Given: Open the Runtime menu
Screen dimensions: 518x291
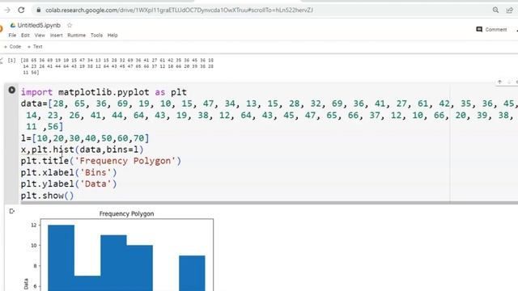Looking at the screenshot, I should pyautogui.click(x=76, y=36).
